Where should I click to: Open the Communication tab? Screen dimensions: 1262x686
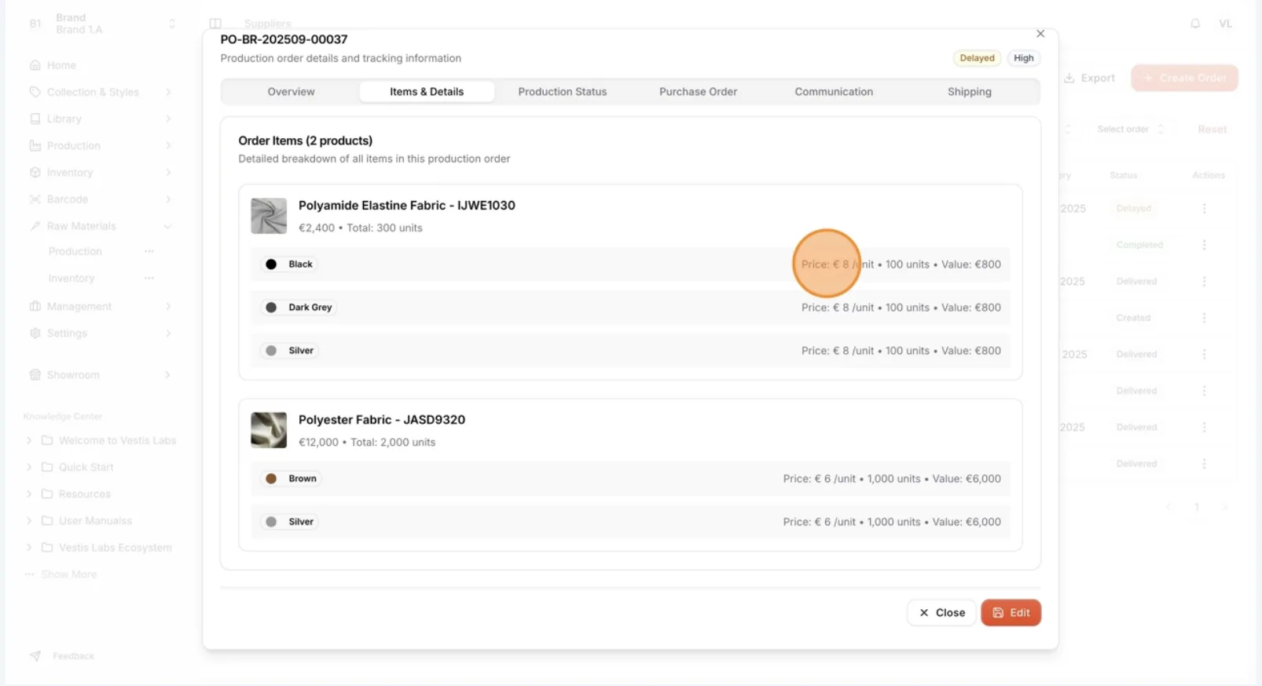[x=834, y=92]
